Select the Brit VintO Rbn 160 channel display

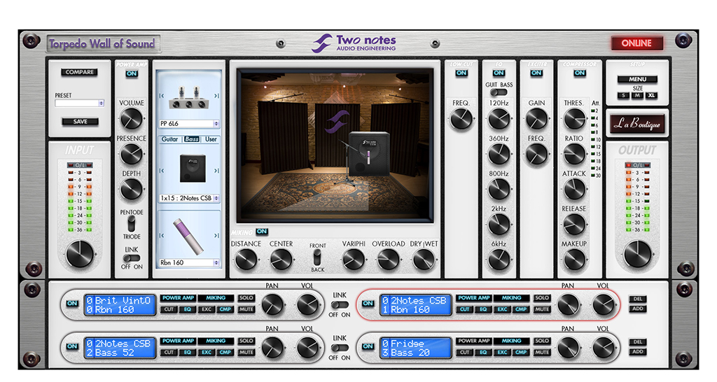(120, 305)
